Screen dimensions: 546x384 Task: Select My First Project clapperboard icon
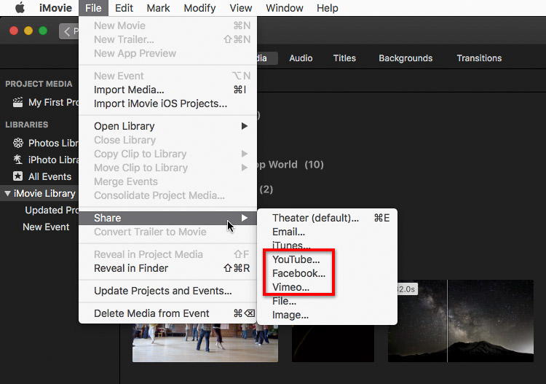tap(17, 102)
